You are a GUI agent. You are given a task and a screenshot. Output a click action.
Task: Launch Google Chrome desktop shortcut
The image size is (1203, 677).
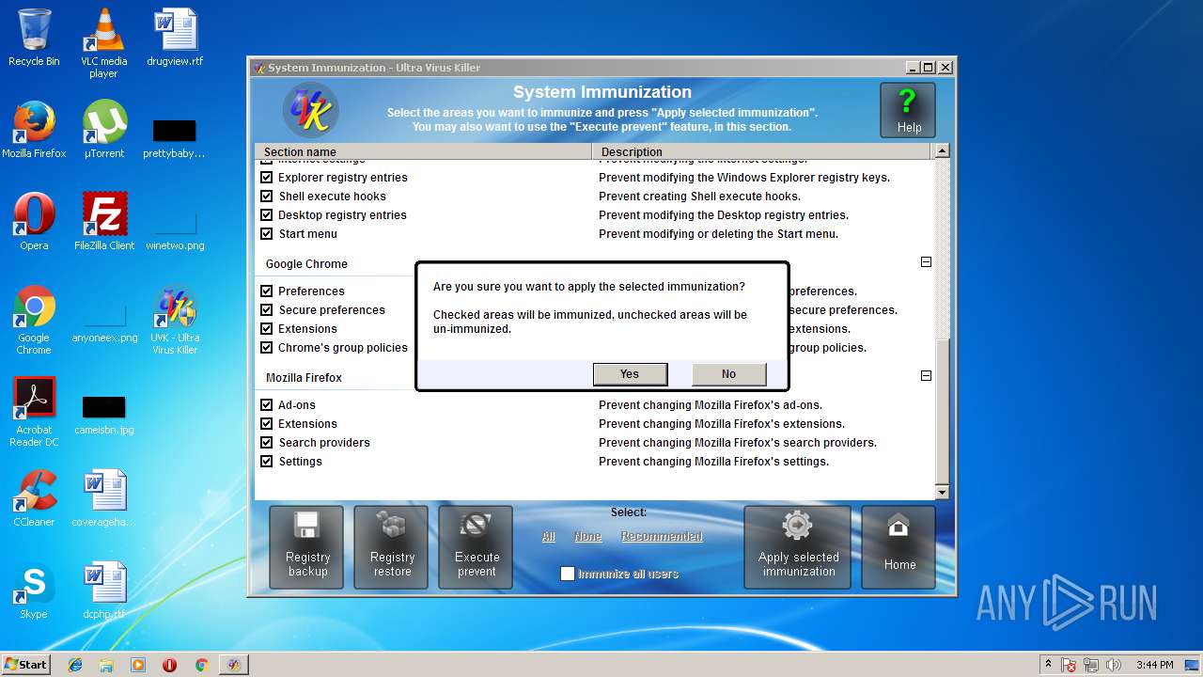(34, 320)
